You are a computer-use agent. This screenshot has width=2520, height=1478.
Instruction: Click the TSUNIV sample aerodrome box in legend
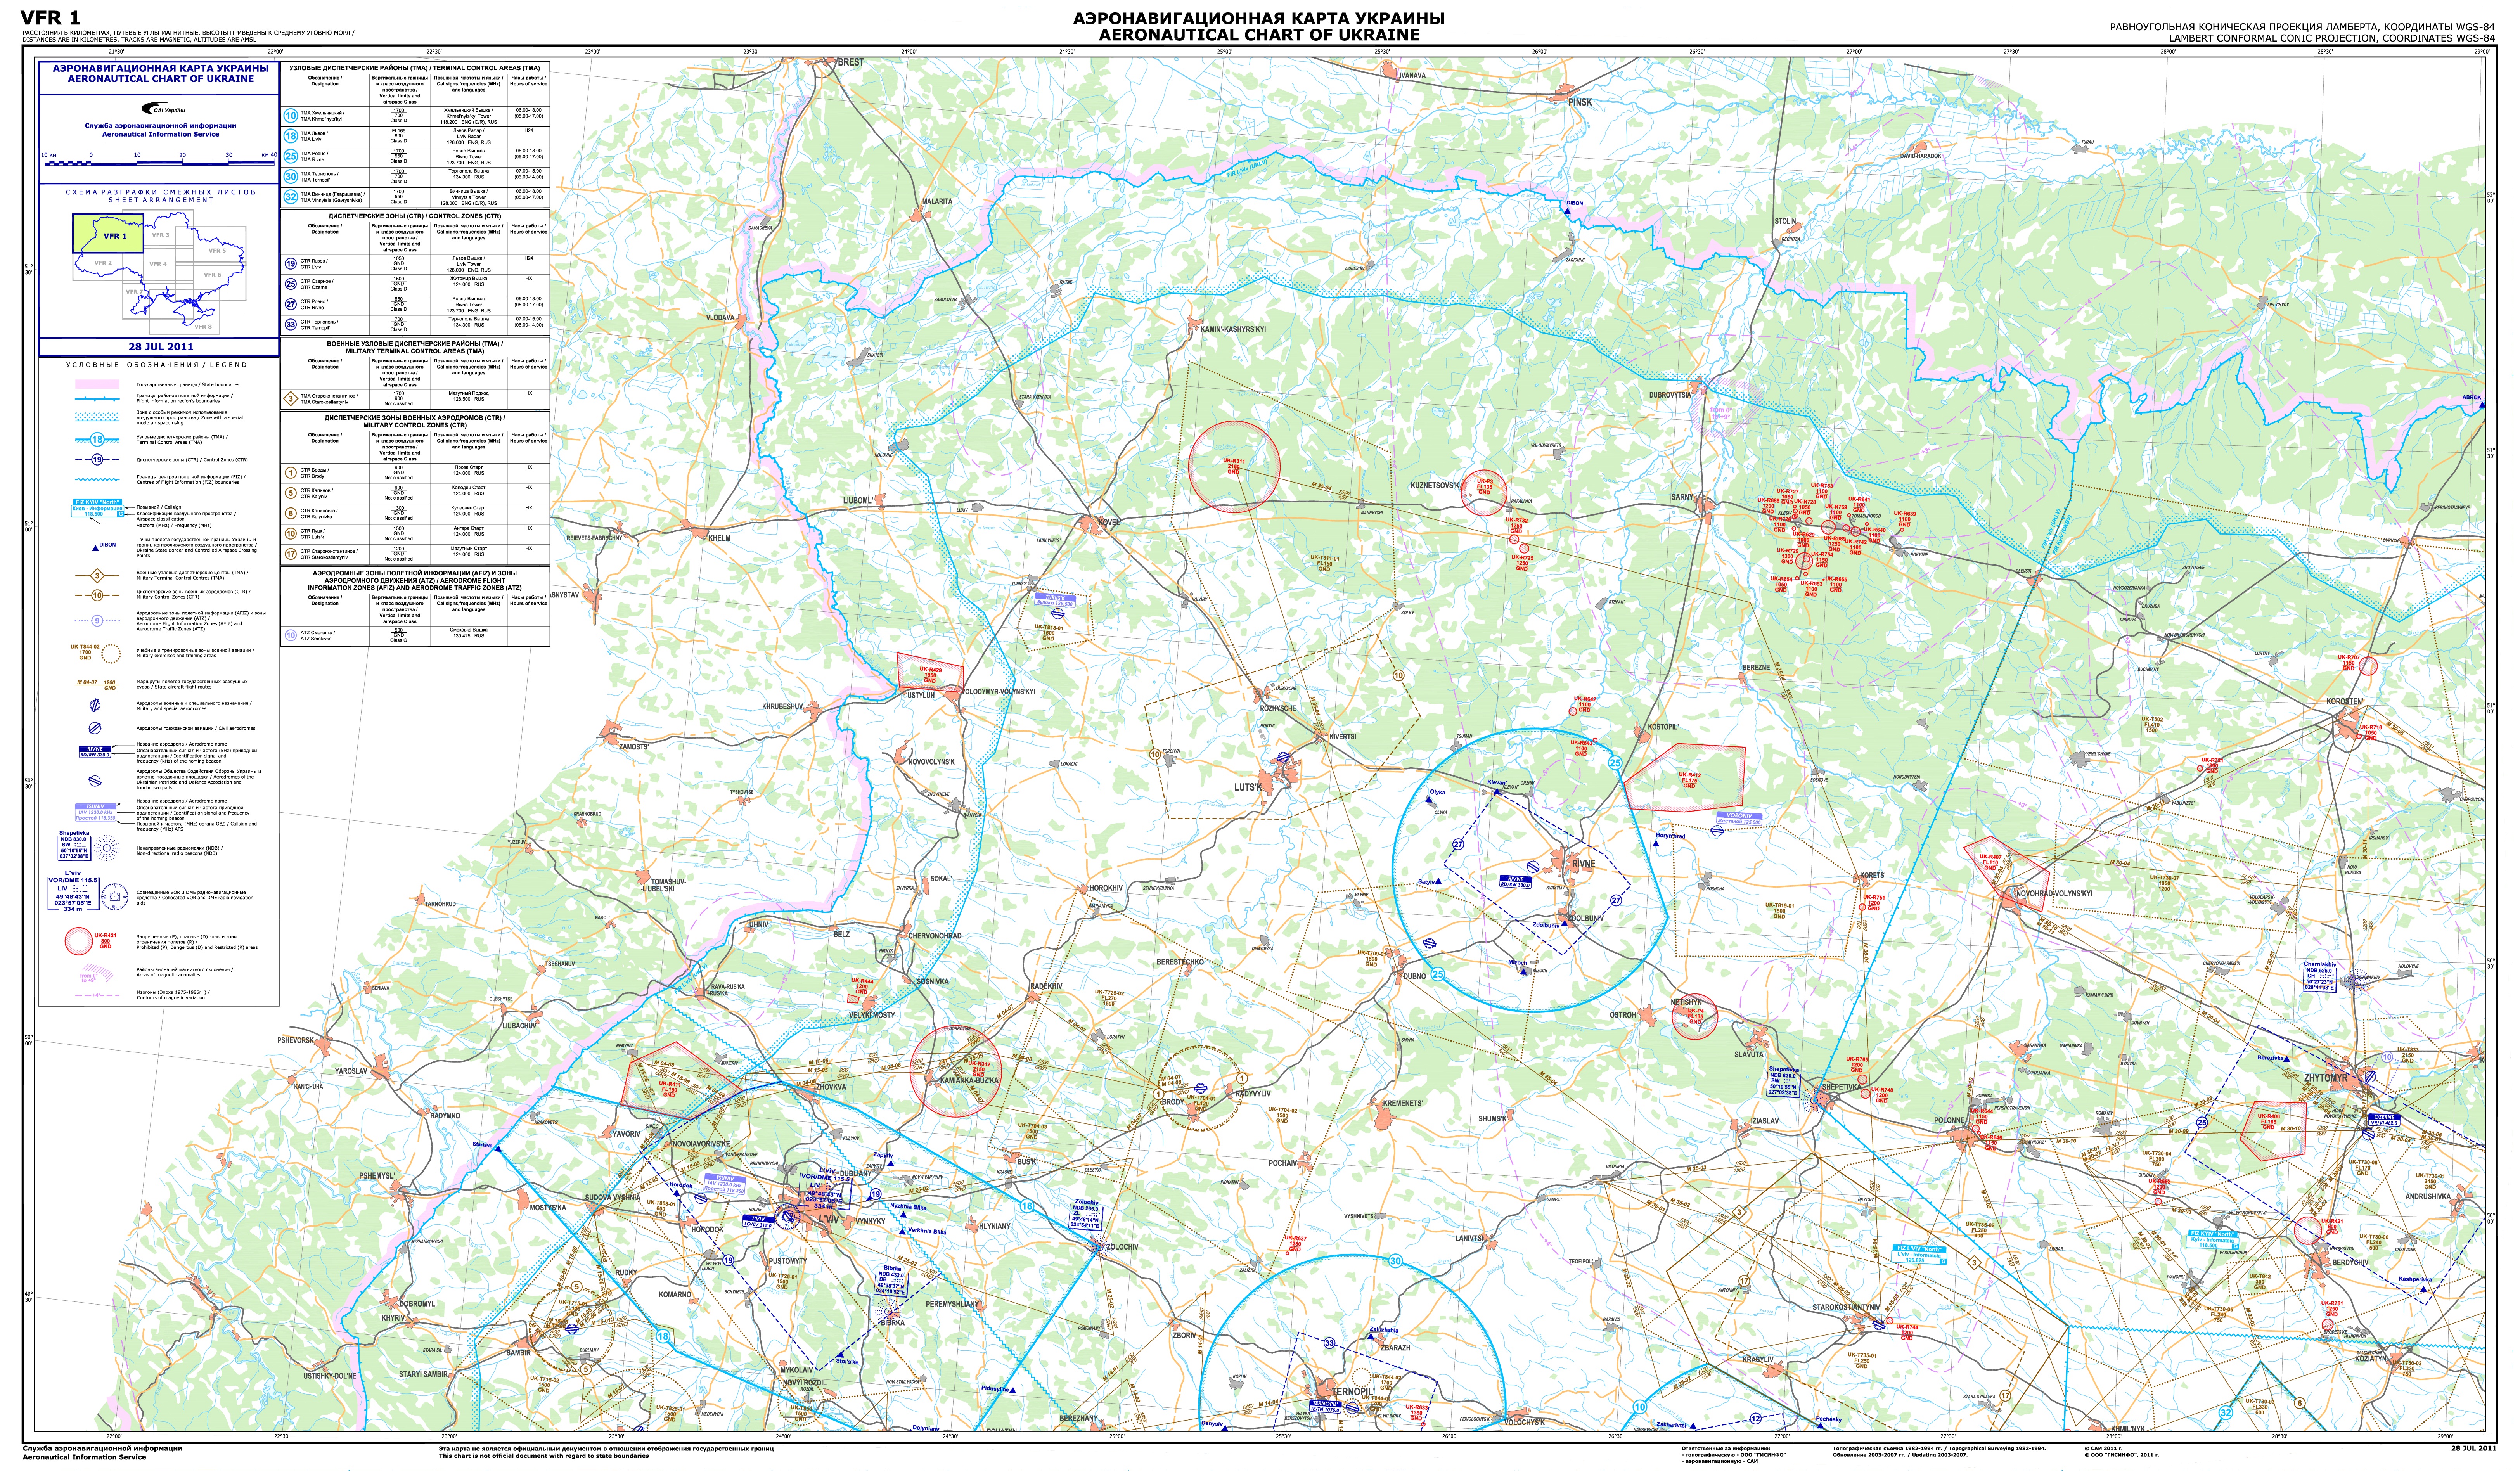pos(95,811)
